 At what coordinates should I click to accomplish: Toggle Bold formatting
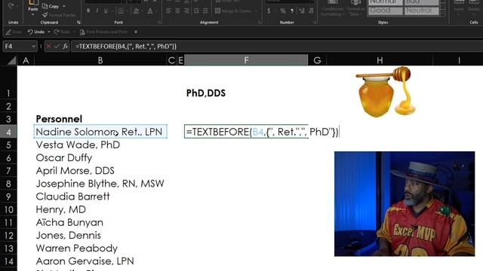point(88,11)
